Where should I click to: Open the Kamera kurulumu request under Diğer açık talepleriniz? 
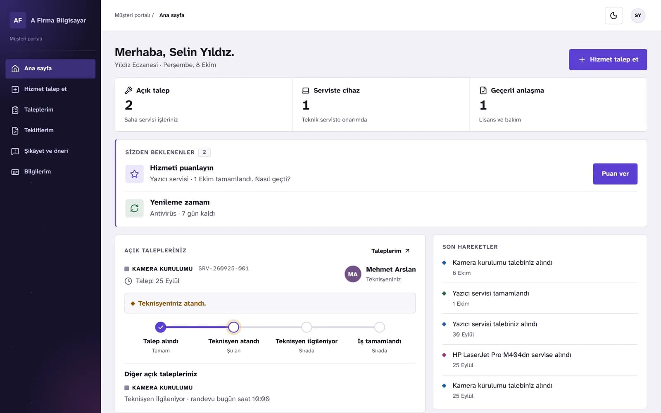[x=270, y=393]
